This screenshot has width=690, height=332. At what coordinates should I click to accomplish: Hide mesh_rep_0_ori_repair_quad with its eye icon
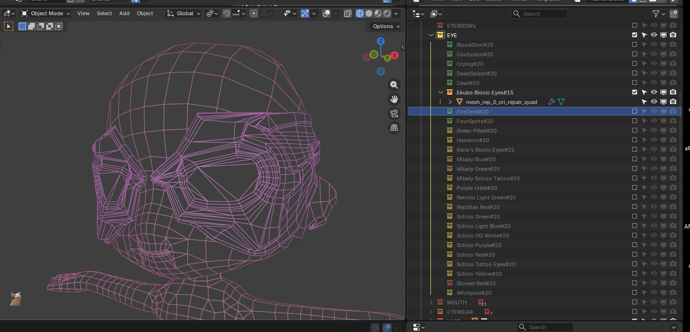coord(654,102)
